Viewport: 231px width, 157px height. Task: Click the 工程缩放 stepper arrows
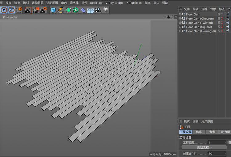coord(225,142)
